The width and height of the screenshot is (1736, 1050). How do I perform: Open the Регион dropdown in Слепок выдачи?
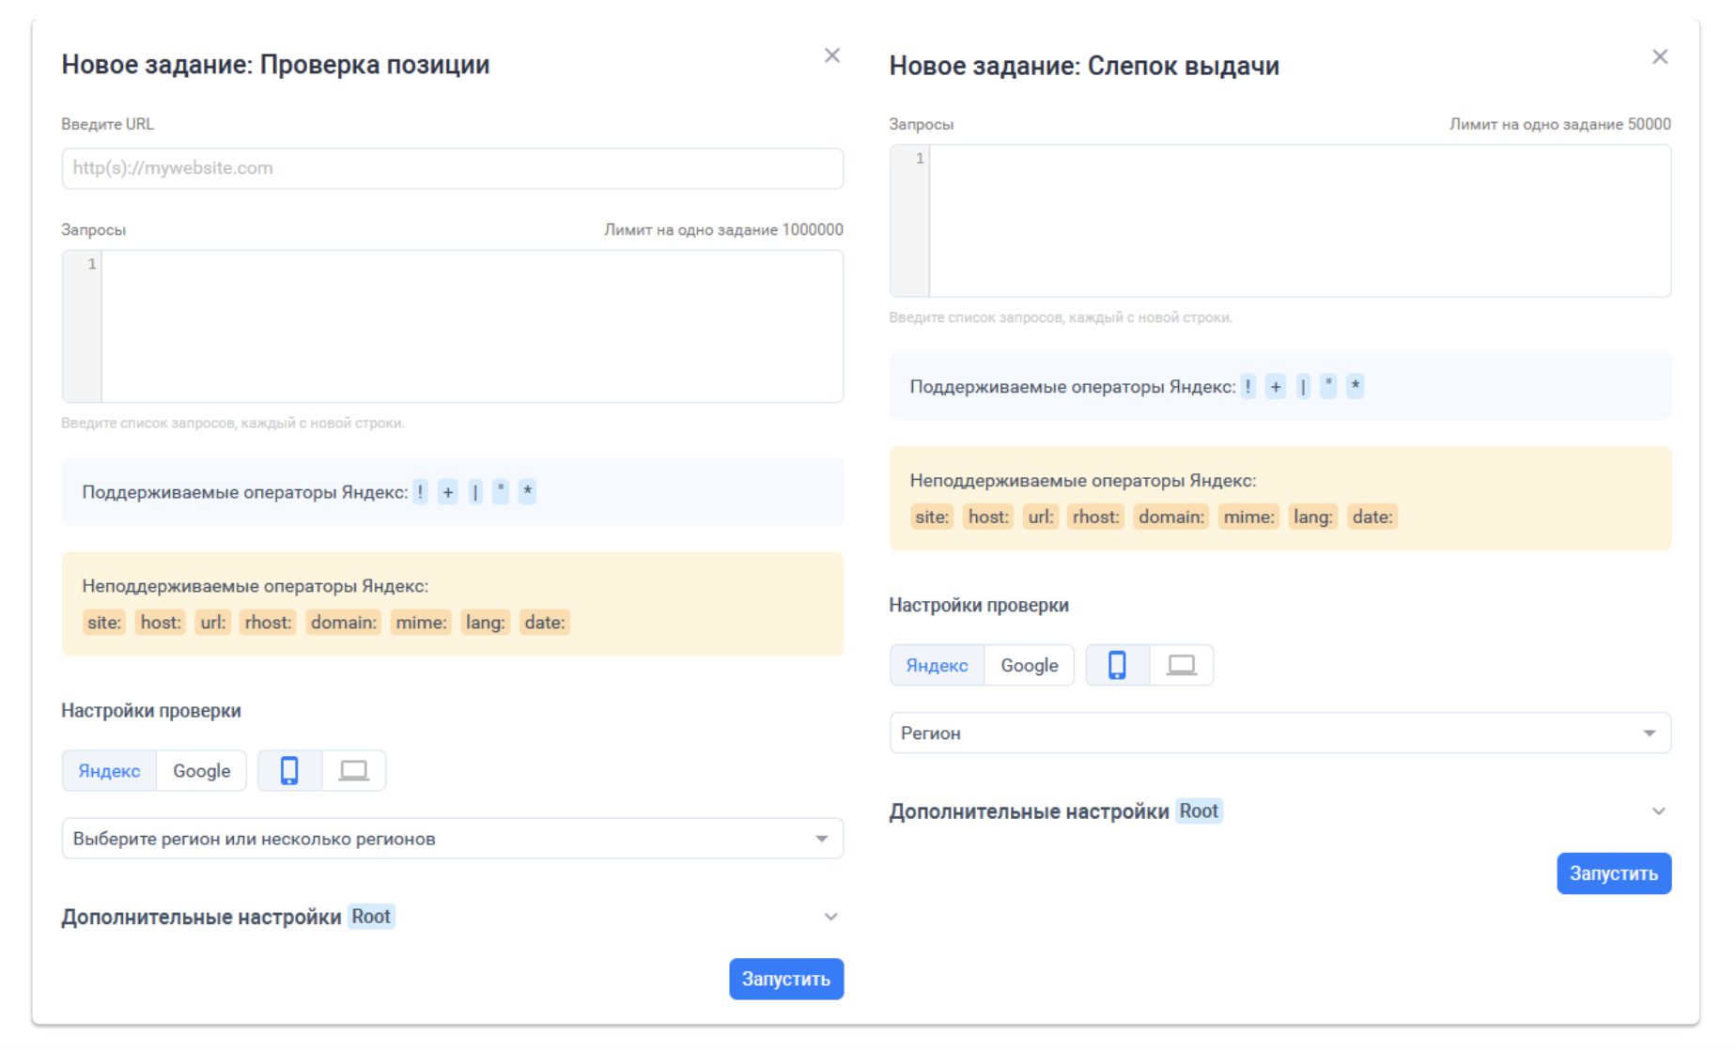pyautogui.click(x=1280, y=733)
